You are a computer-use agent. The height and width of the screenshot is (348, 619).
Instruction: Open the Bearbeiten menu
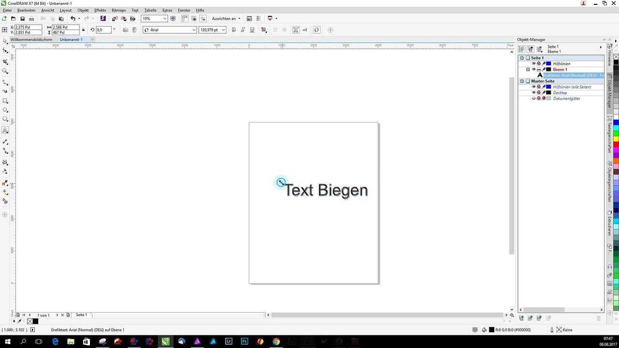27,10
